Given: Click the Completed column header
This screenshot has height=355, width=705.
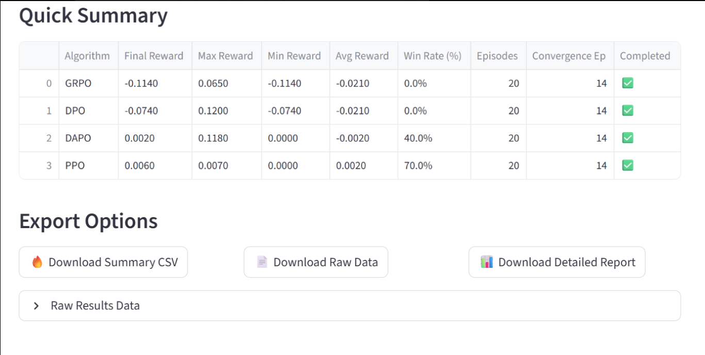Looking at the screenshot, I should pos(647,56).
